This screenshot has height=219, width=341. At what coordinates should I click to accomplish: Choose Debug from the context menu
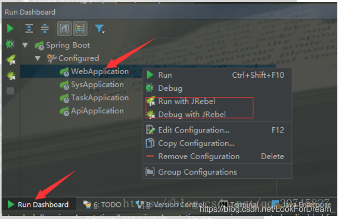click(217, 88)
